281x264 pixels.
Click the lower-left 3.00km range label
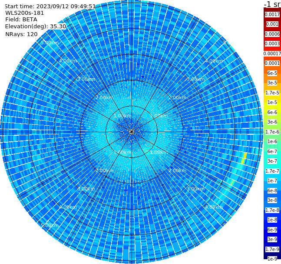pyautogui.click(x=86, y=189)
